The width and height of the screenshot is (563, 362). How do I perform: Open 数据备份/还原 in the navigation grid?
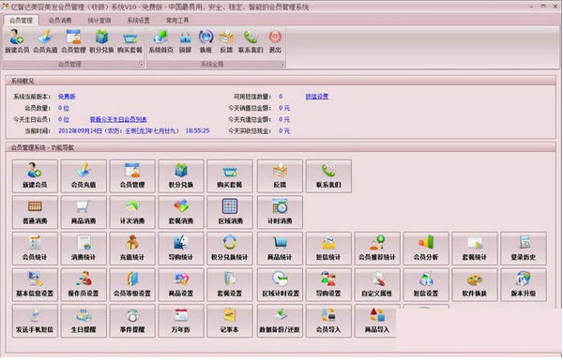point(280,321)
